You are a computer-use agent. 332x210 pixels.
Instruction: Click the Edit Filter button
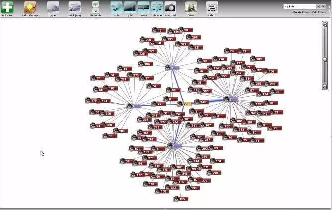[319, 12]
